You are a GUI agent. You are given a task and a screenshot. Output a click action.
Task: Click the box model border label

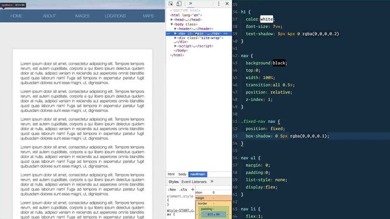[202, 203]
